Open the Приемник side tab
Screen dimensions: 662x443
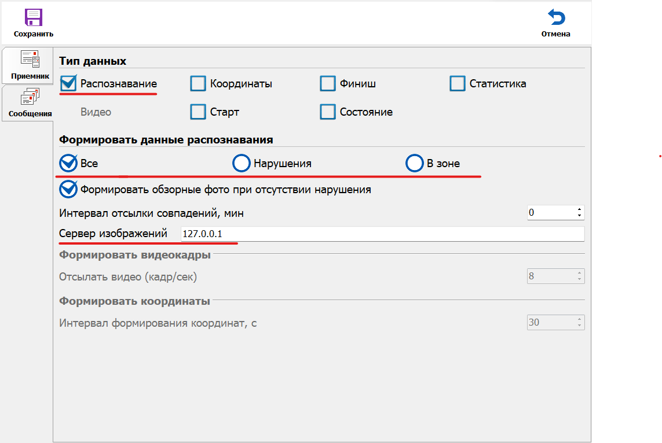tap(30, 65)
